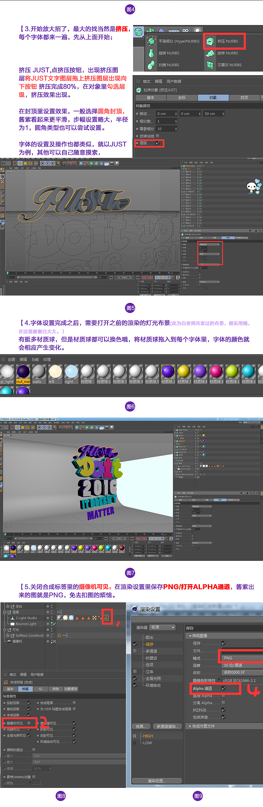Toggle the 层级 checkbox

click(157, 143)
